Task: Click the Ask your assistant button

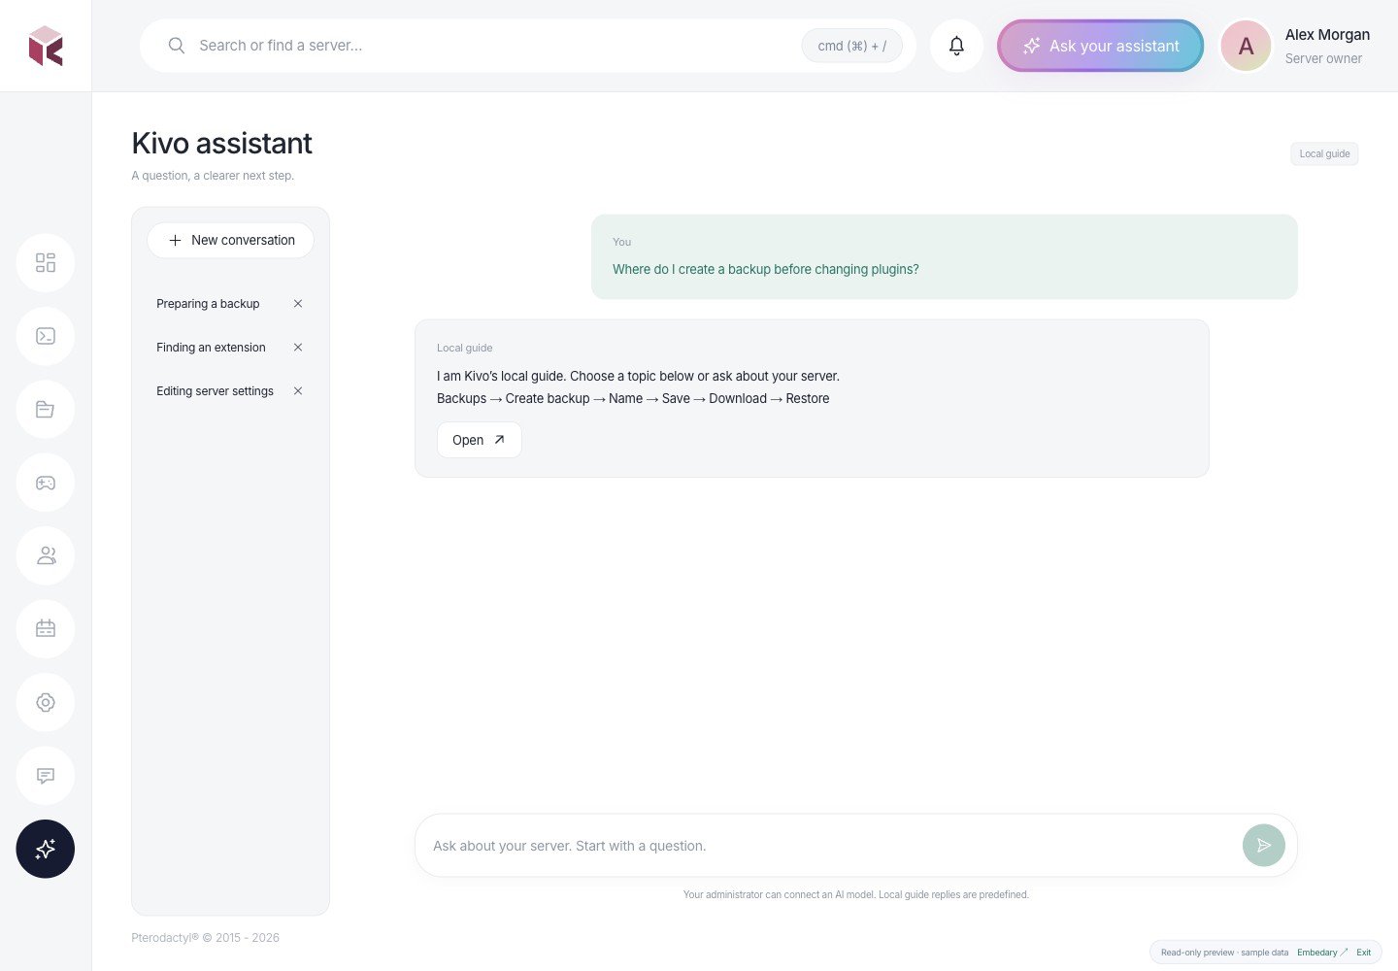Action: pos(1100,46)
